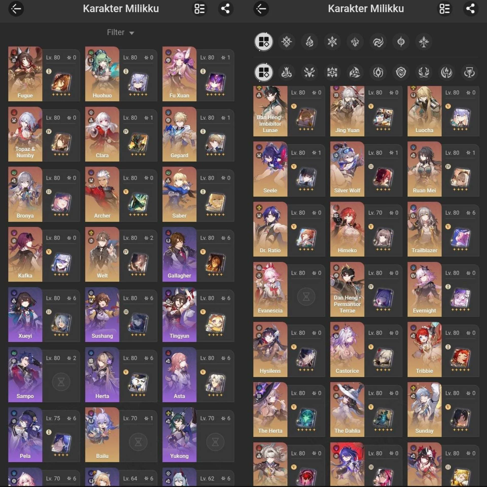487x487 pixels.
Task: Filter characters by Ice element
Action: [332, 42]
